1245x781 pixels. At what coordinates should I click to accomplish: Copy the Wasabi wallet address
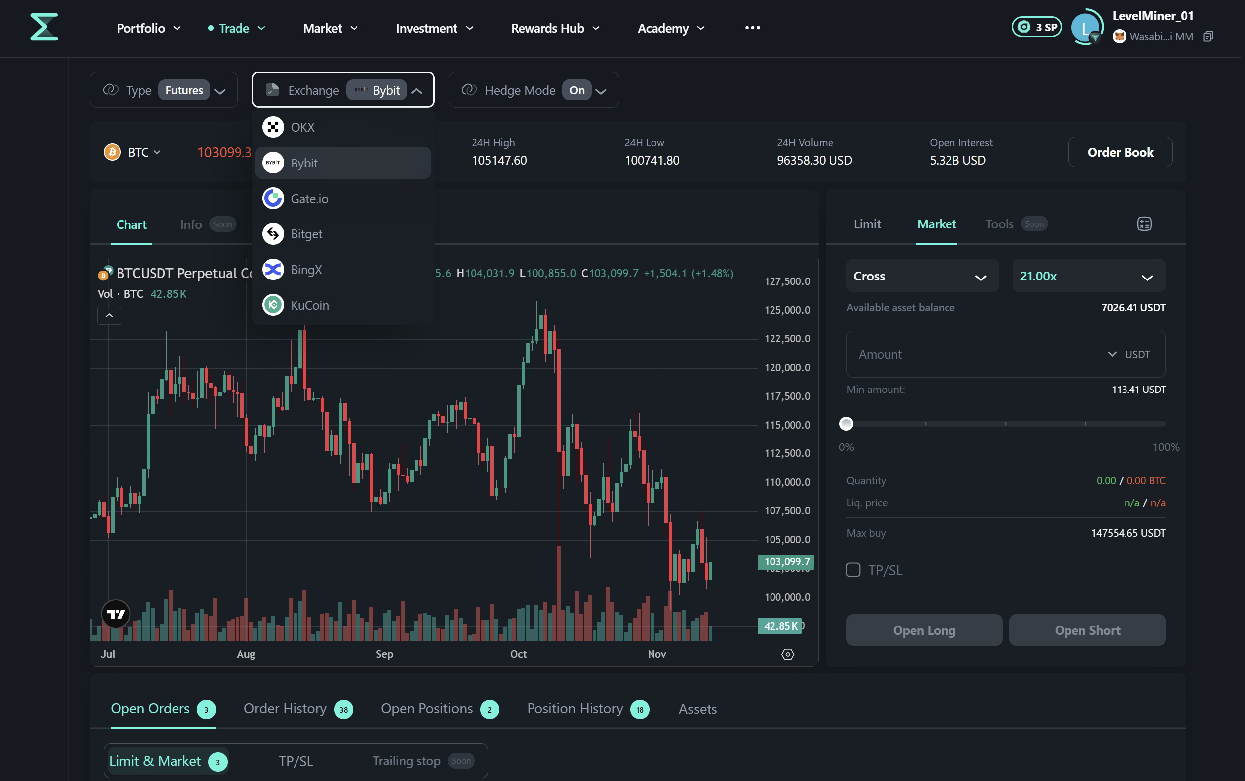click(1208, 37)
